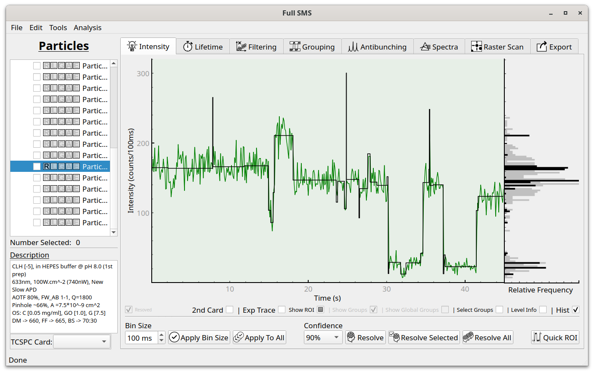Toggle the greyed Resolved checkbox
Image resolution: width=594 pixels, height=373 pixels.
[128, 310]
